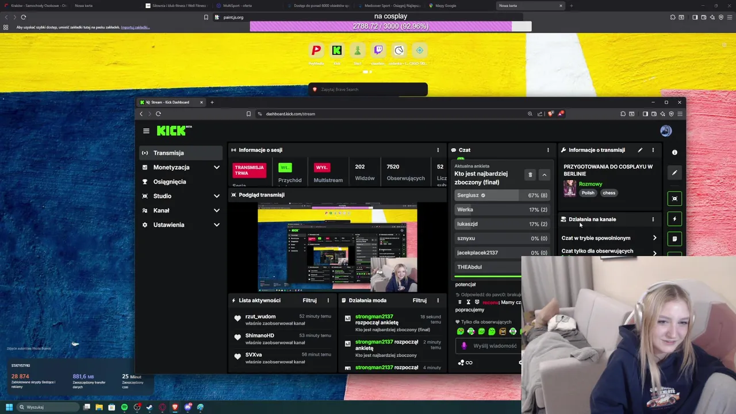
Task: Filter the Lista aktywności panel
Action: (309, 300)
